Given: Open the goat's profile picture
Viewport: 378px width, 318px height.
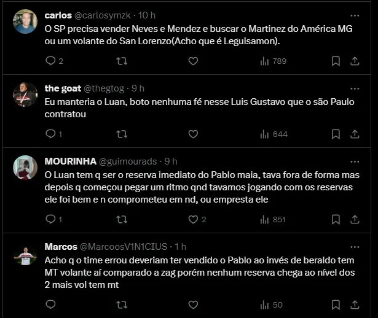Looking at the screenshot, I should click(25, 94).
